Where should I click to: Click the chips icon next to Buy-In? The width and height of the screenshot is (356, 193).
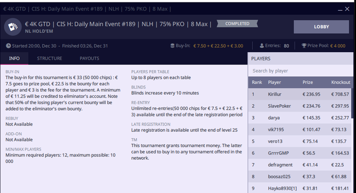(x=172, y=46)
